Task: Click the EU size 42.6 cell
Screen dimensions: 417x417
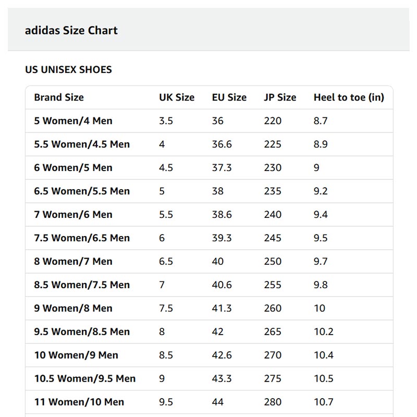Action: pyautogui.click(x=222, y=355)
